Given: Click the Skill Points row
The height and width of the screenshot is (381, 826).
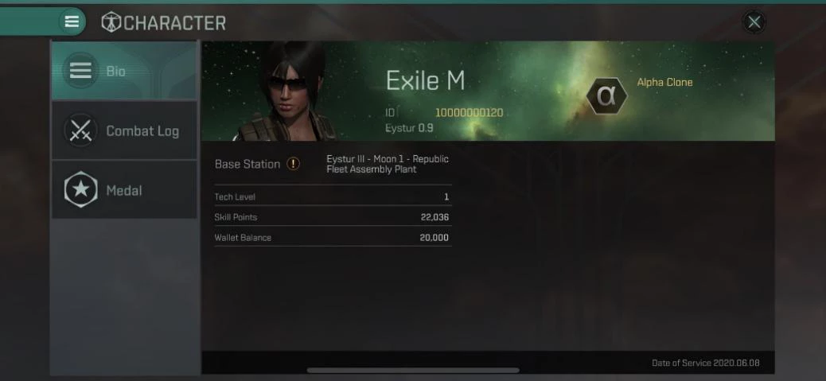Looking at the screenshot, I should coord(333,217).
